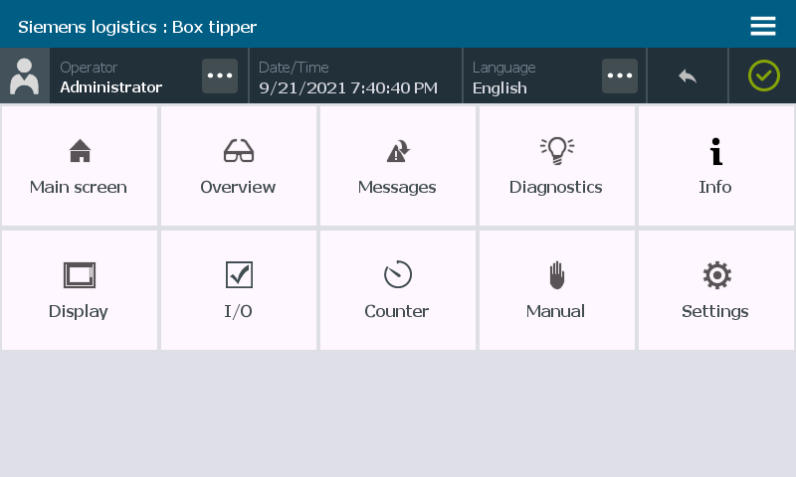The width and height of the screenshot is (796, 477).
Task: Click the I/O checkbox icon
Action: (239, 275)
